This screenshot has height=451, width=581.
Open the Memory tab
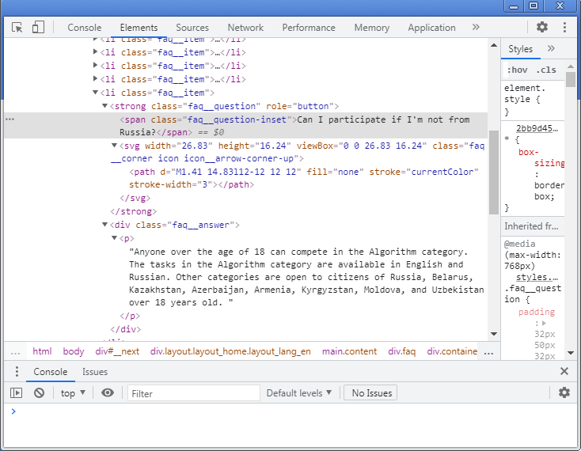[372, 28]
